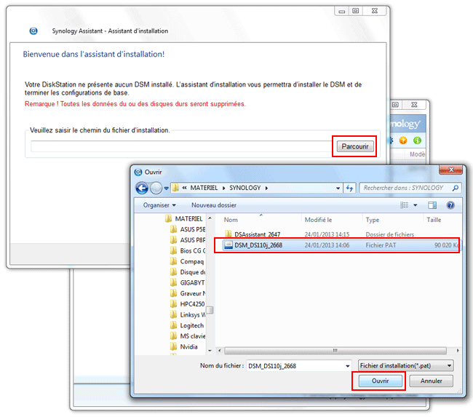Click the DSM_DS110j_2668 file icon

[228, 246]
